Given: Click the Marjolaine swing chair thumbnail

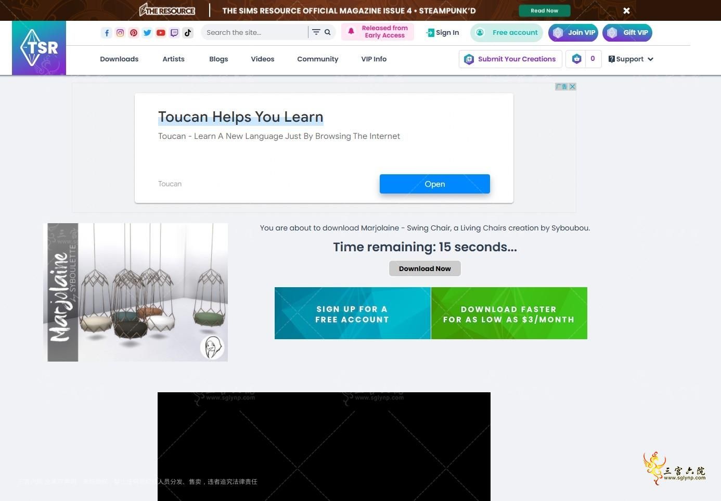Looking at the screenshot, I should [x=135, y=292].
